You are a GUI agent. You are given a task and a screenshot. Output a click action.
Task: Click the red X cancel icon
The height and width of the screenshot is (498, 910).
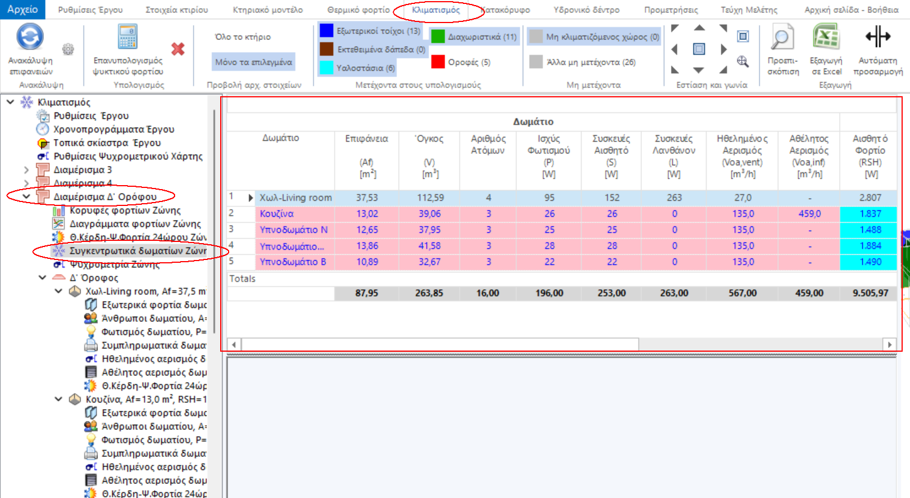178,50
